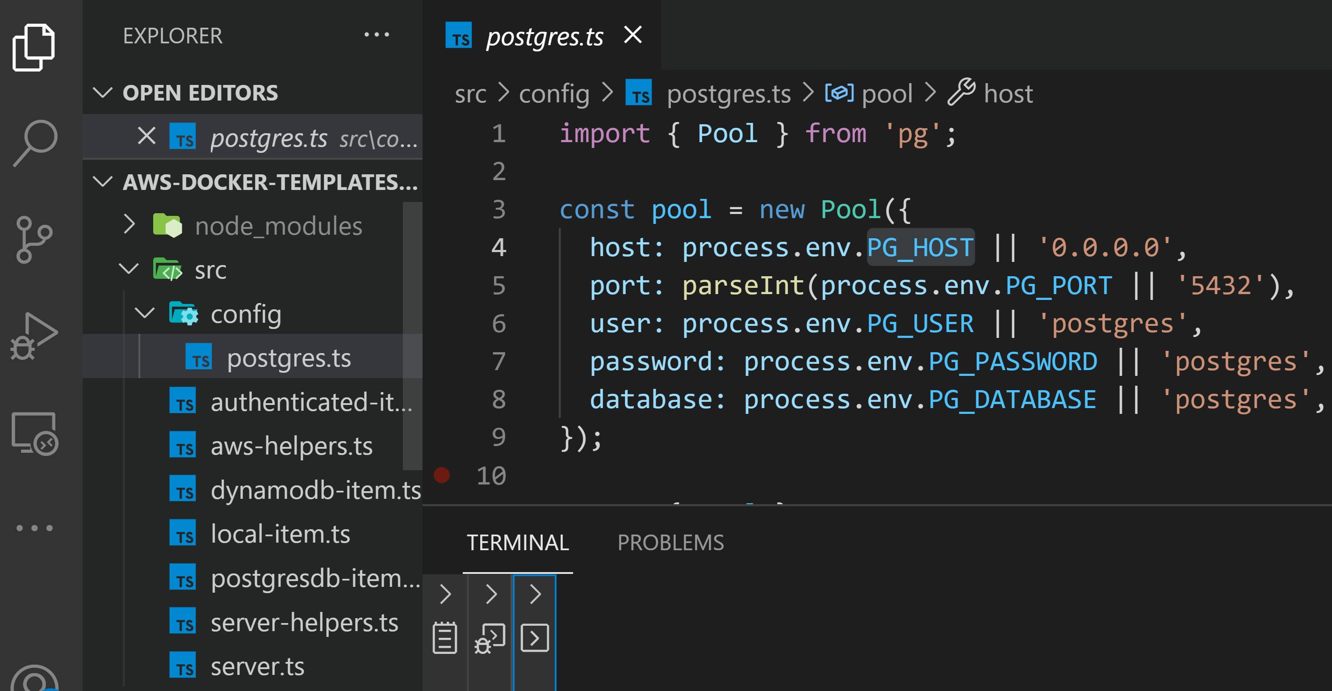1332x691 pixels.
Task: Show additional activity bar views ellipsis
Action: pyautogui.click(x=34, y=528)
